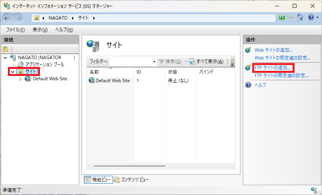Expand Default Web Site tree node

click(20, 79)
